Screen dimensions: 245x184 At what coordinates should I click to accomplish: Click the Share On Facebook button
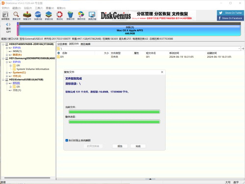230,18
